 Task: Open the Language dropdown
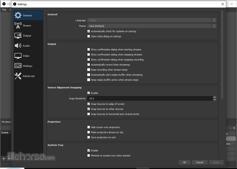(x=151, y=20)
